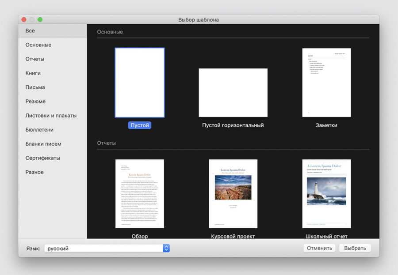Screen dimensions: 398x275
Task: Choose the Курсовой проект template thumbnail
Action: pyautogui.click(x=233, y=193)
